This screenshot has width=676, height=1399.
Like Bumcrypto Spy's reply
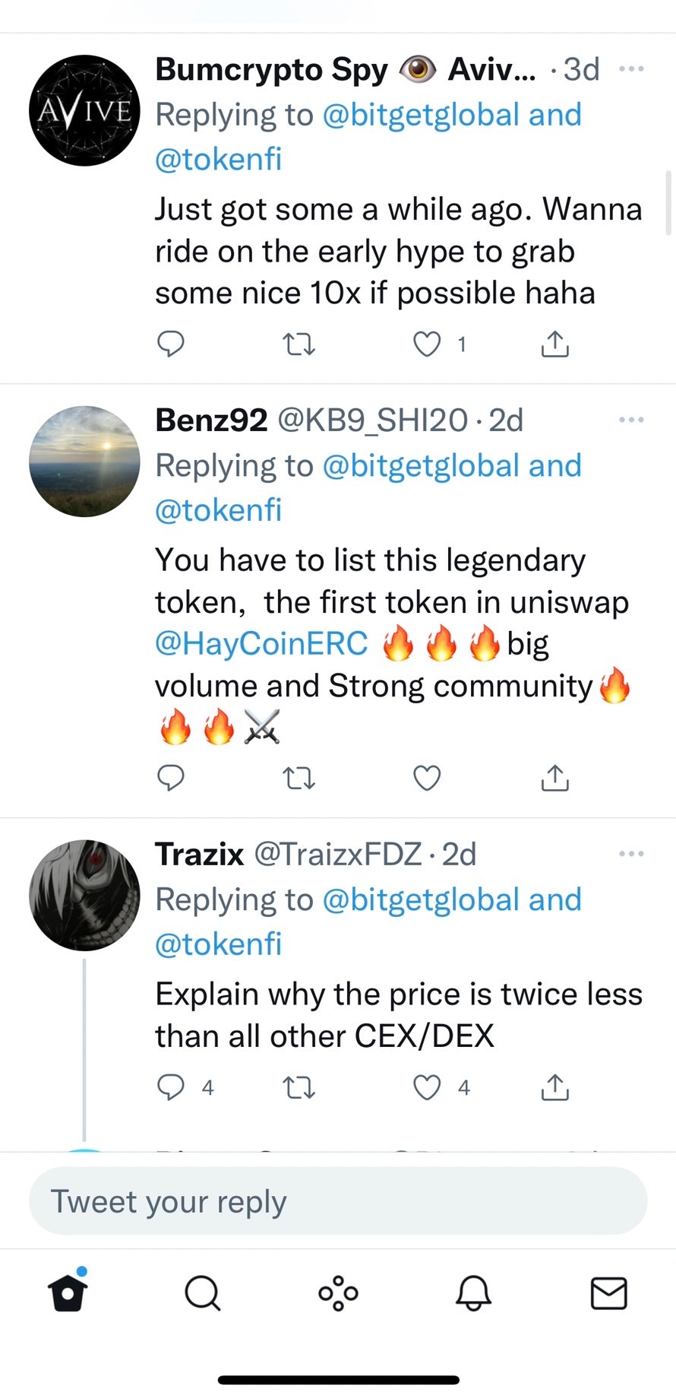tap(427, 344)
